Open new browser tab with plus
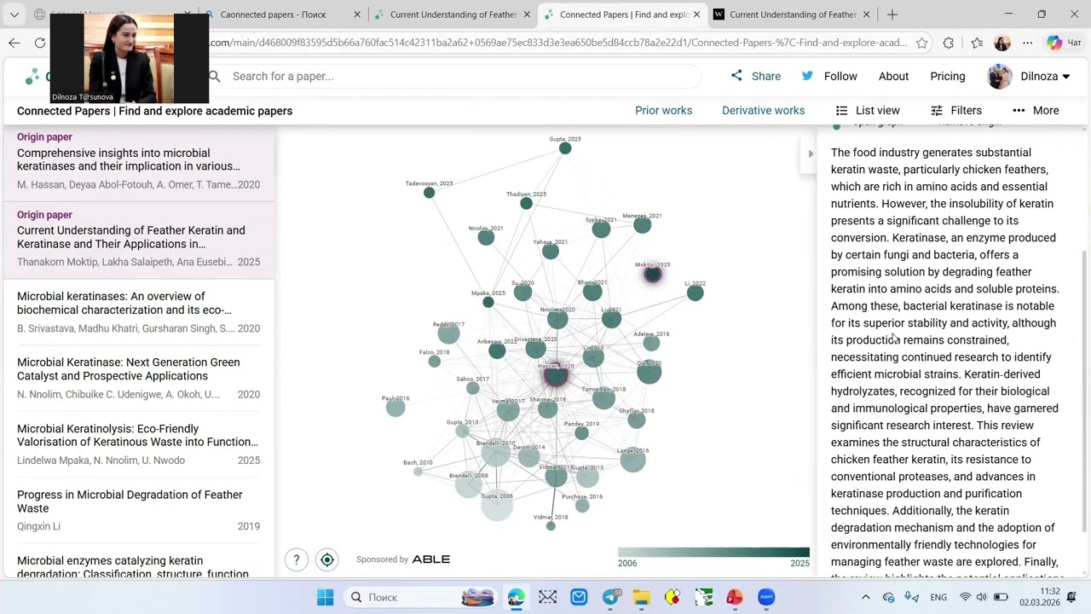This screenshot has width=1091, height=614. (892, 14)
